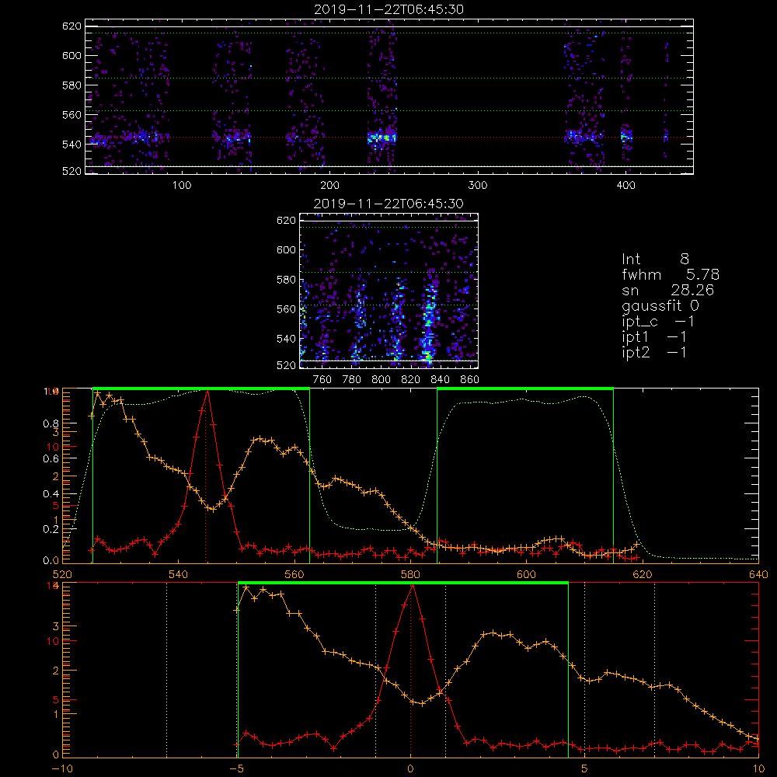Click x-axis label 300 on top spectrogram
777x777 pixels.
tap(478, 186)
